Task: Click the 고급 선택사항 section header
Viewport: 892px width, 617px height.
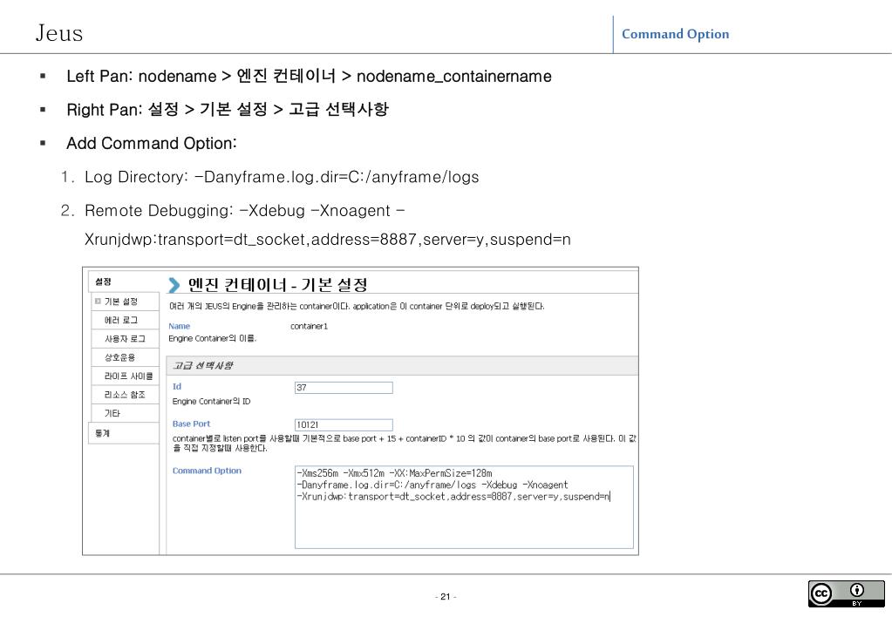Action: click(x=402, y=366)
